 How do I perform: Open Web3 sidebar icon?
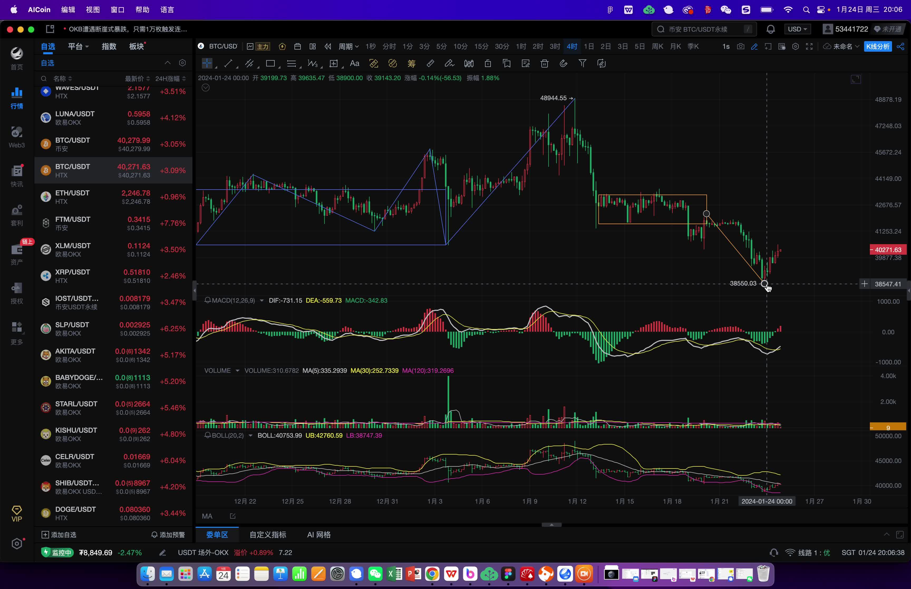pos(16,137)
